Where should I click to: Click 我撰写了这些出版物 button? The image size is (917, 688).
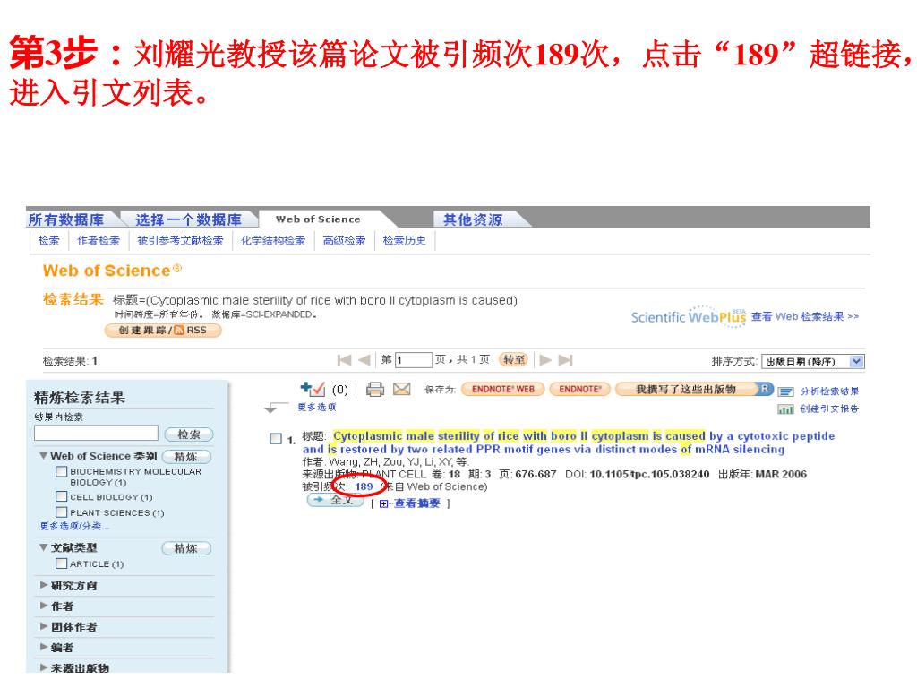(x=695, y=389)
